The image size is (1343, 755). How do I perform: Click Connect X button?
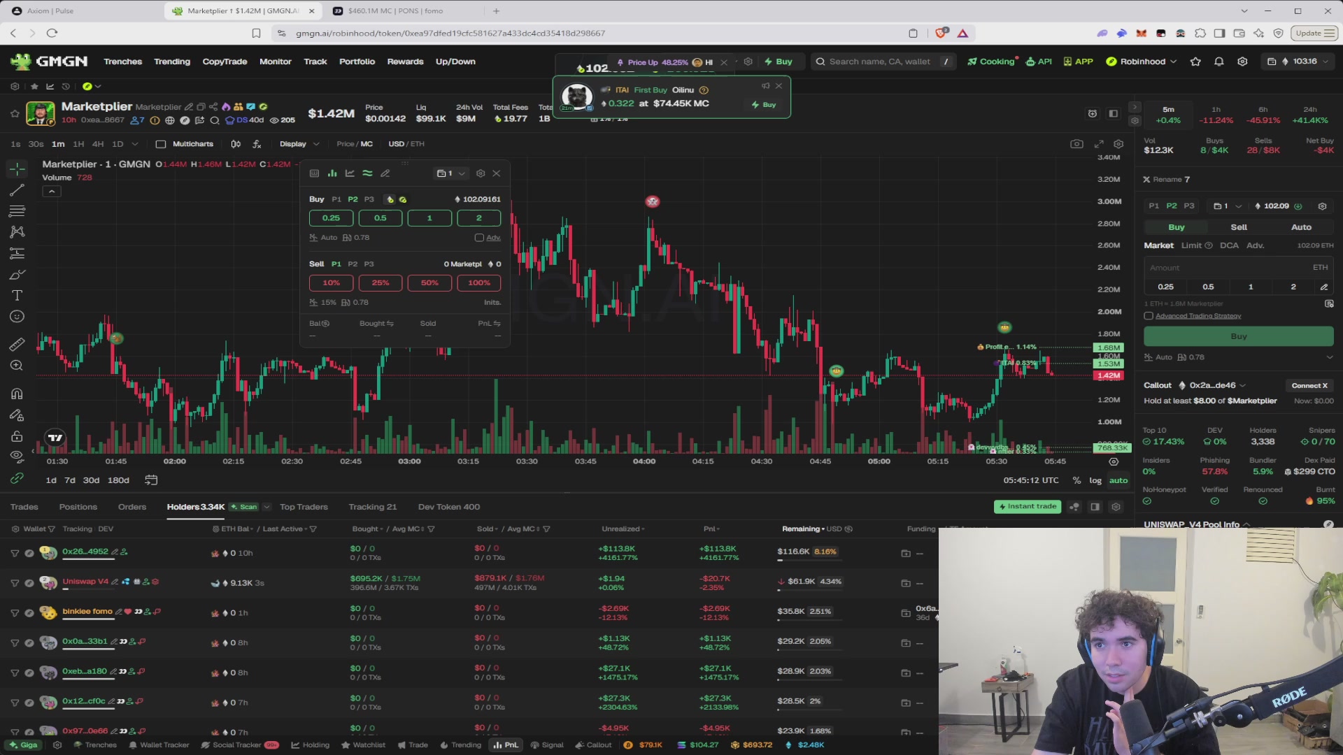point(1309,385)
